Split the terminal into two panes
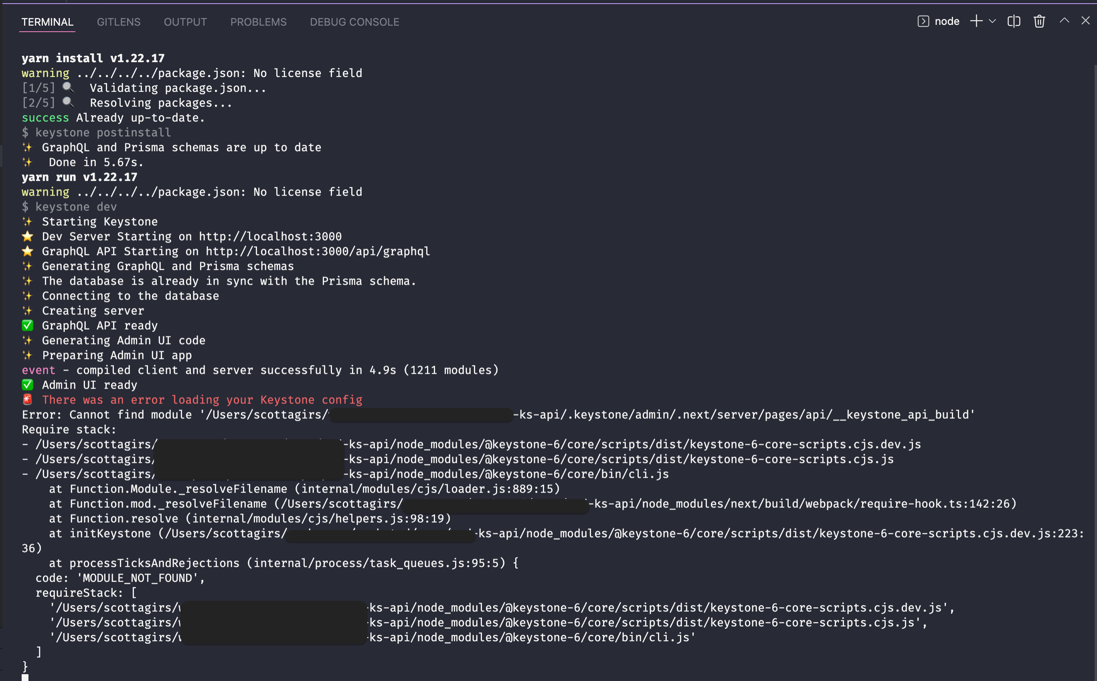Screen dimensions: 1097x681 point(1014,21)
